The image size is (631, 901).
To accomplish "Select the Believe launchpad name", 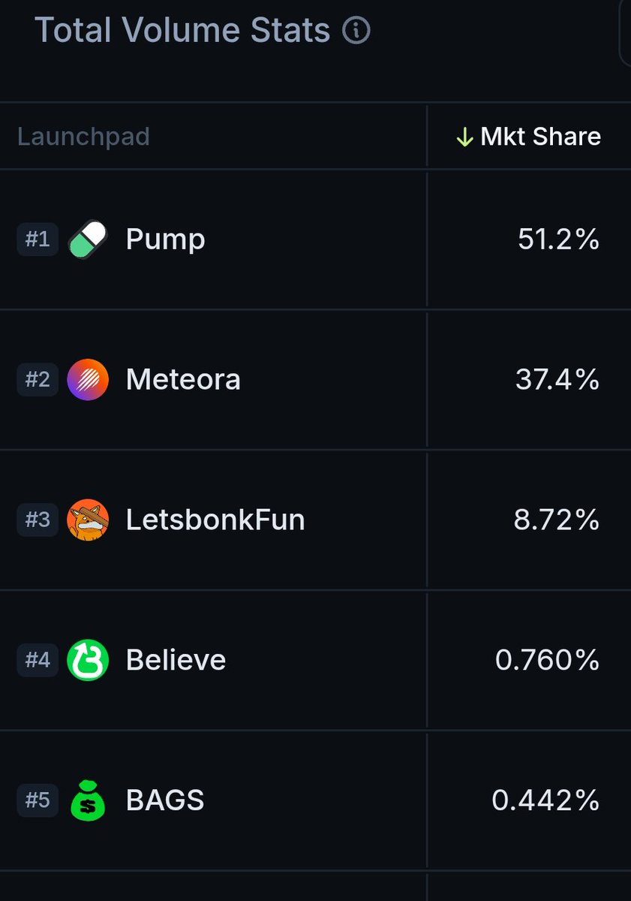I will pyautogui.click(x=176, y=660).
